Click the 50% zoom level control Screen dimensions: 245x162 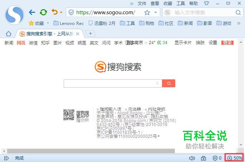tap(234, 158)
